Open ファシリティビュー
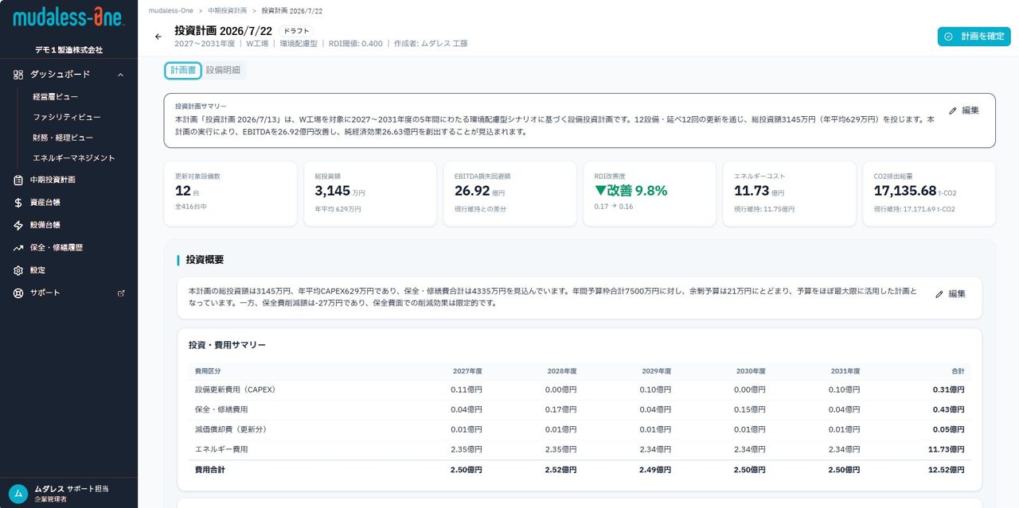Screen dimensions: 1019x508 tap(67, 117)
